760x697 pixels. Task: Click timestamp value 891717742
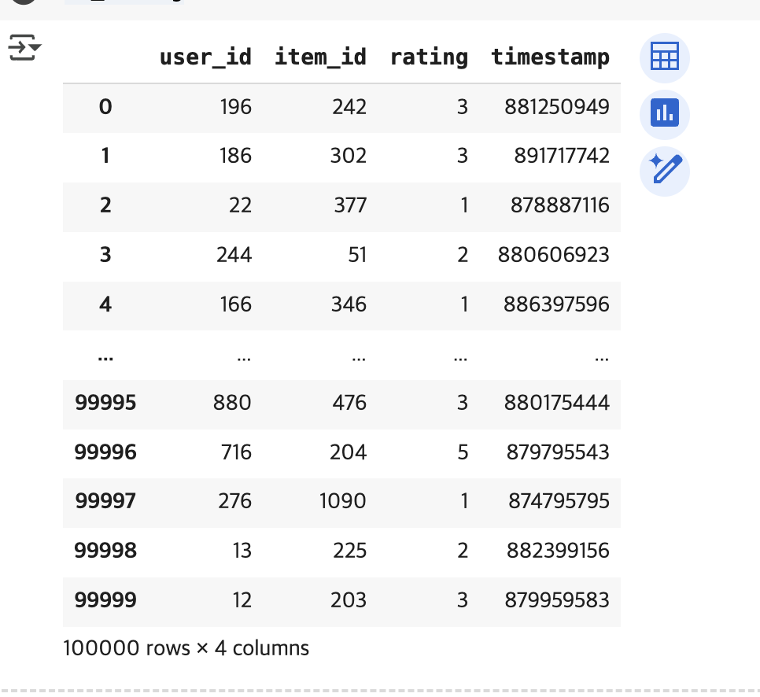click(561, 156)
